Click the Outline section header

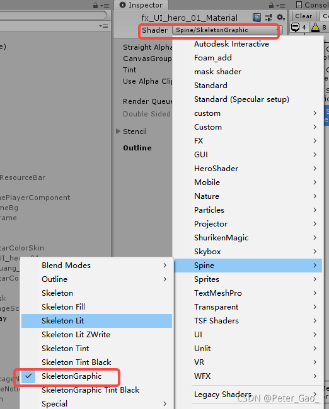pyautogui.click(x=137, y=148)
